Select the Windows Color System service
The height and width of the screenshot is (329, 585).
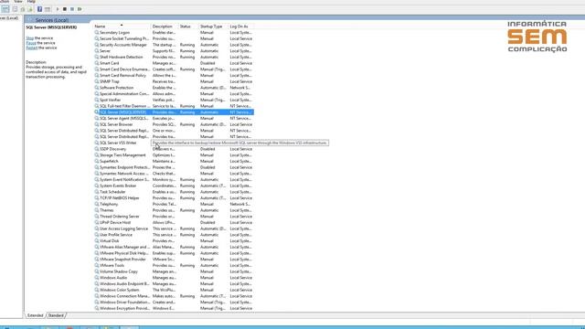[x=174, y=290]
